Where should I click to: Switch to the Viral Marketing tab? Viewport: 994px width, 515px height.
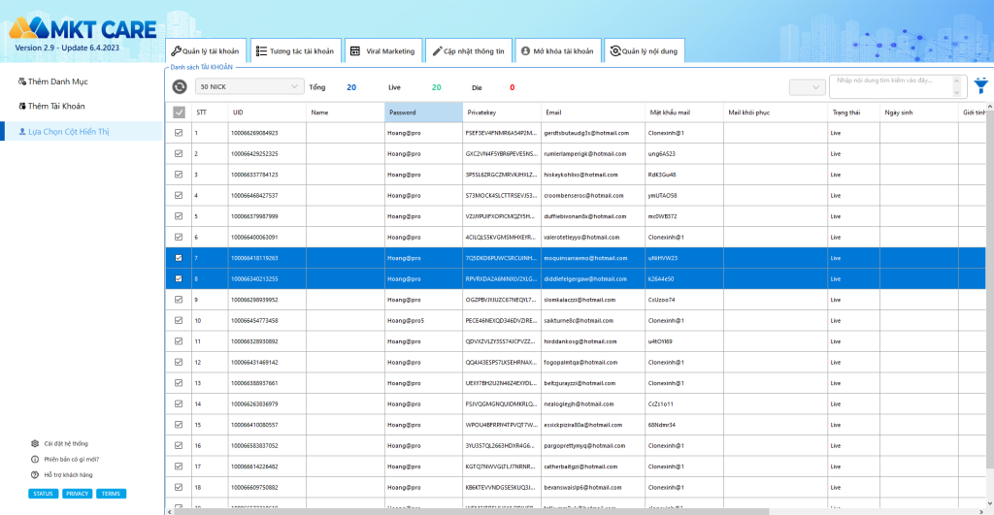(381, 50)
